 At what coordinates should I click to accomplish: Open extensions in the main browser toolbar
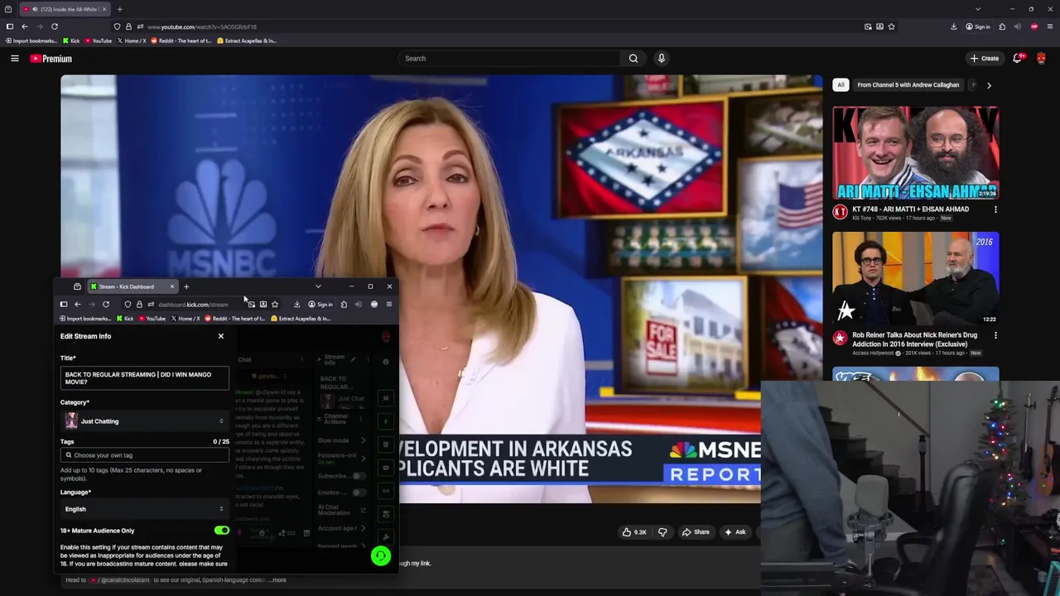[x=1002, y=26]
